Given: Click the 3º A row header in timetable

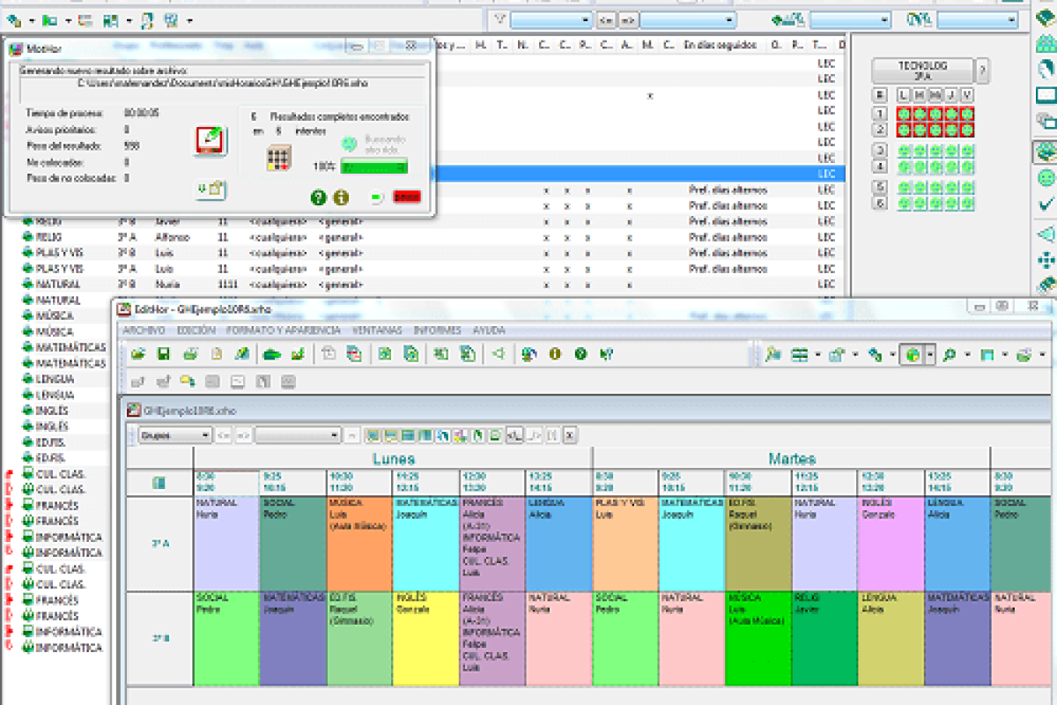Looking at the screenshot, I should click(159, 543).
